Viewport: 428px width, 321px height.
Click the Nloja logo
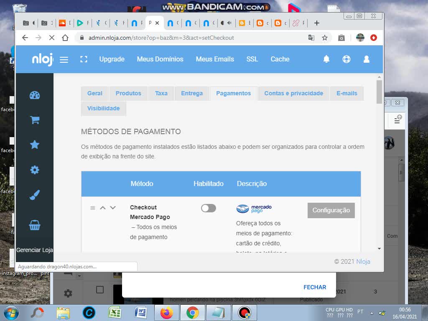(x=43, y=59)
